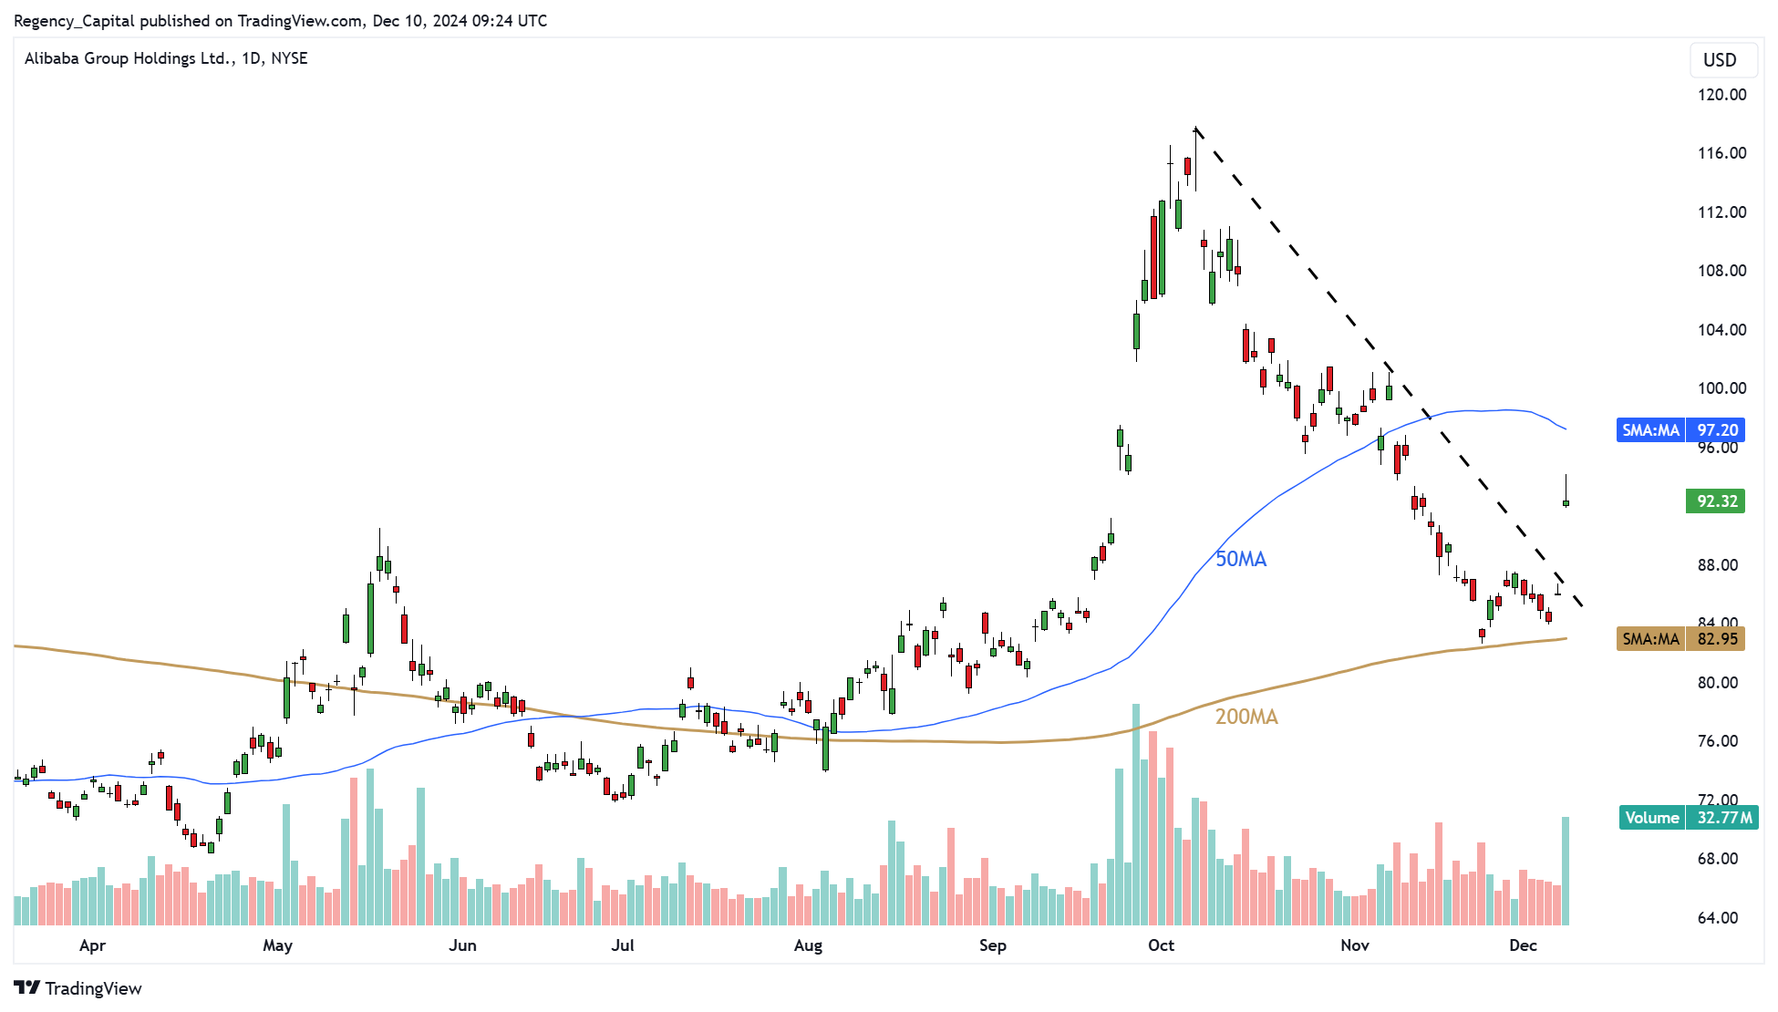Click the 116.00 price axis label

[1721, 153]
